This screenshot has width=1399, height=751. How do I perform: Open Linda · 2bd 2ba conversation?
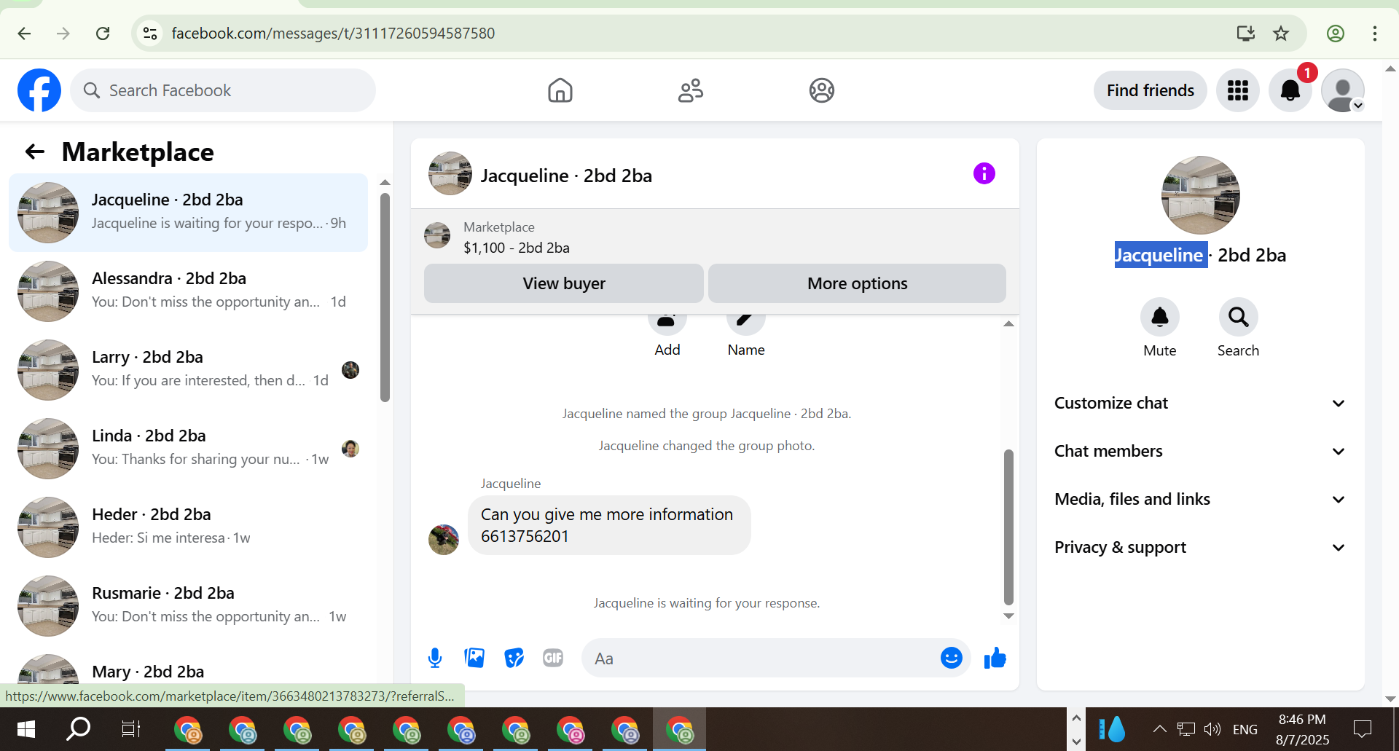point(188,449)
